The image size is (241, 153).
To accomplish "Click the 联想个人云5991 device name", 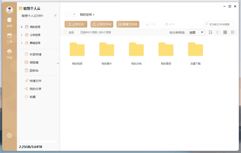I will [x=33, y=16].
